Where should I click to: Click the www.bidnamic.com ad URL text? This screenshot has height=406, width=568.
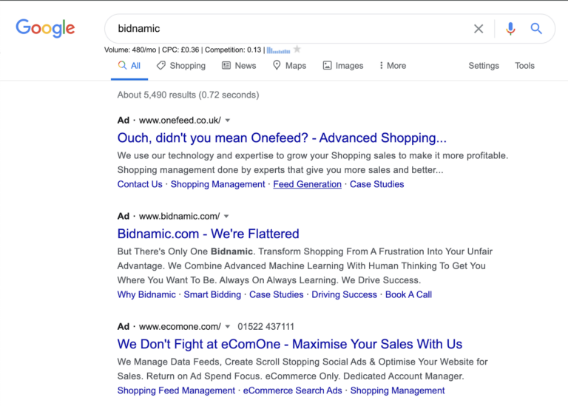(179, 216)
